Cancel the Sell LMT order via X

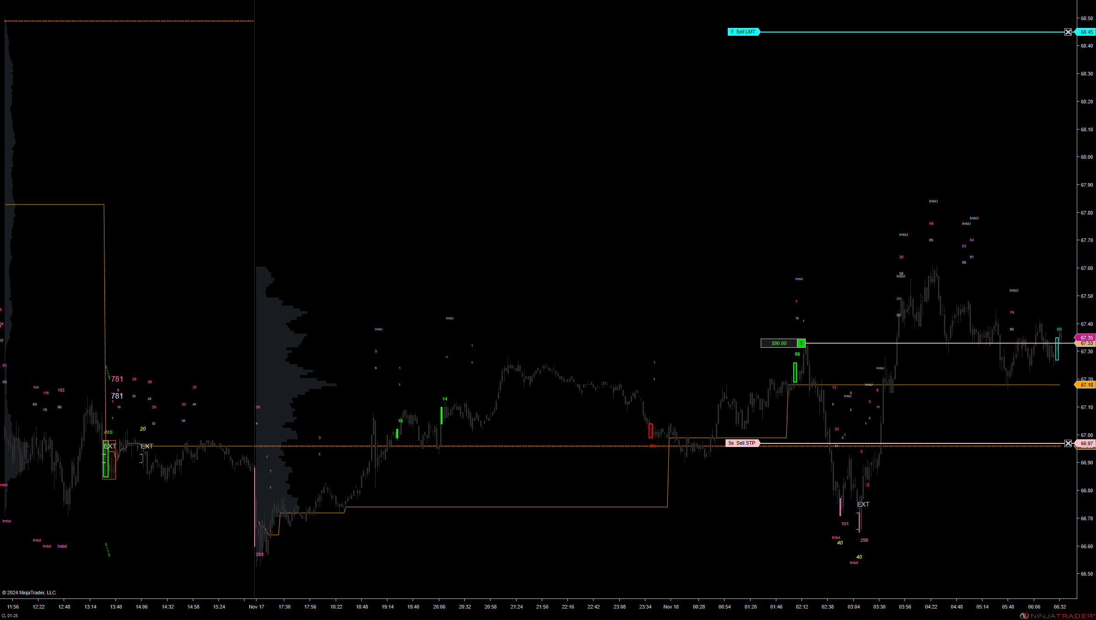[x=1068, y=32]
